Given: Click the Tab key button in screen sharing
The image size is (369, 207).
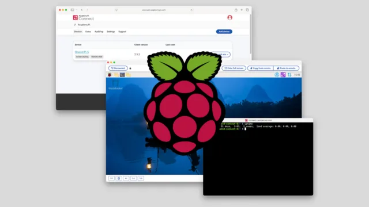Looking at the screenshot, I should click(x=141, y=178).
